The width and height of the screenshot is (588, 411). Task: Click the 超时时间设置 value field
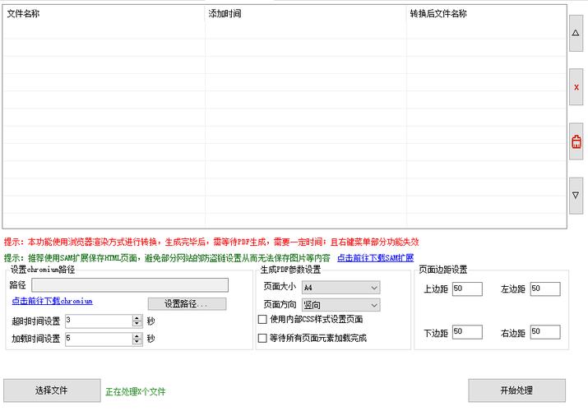click(x=99, y=321)
